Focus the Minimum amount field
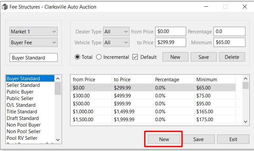Image resolution: width=254 pixels, height=151 pixels. point(229,42)
